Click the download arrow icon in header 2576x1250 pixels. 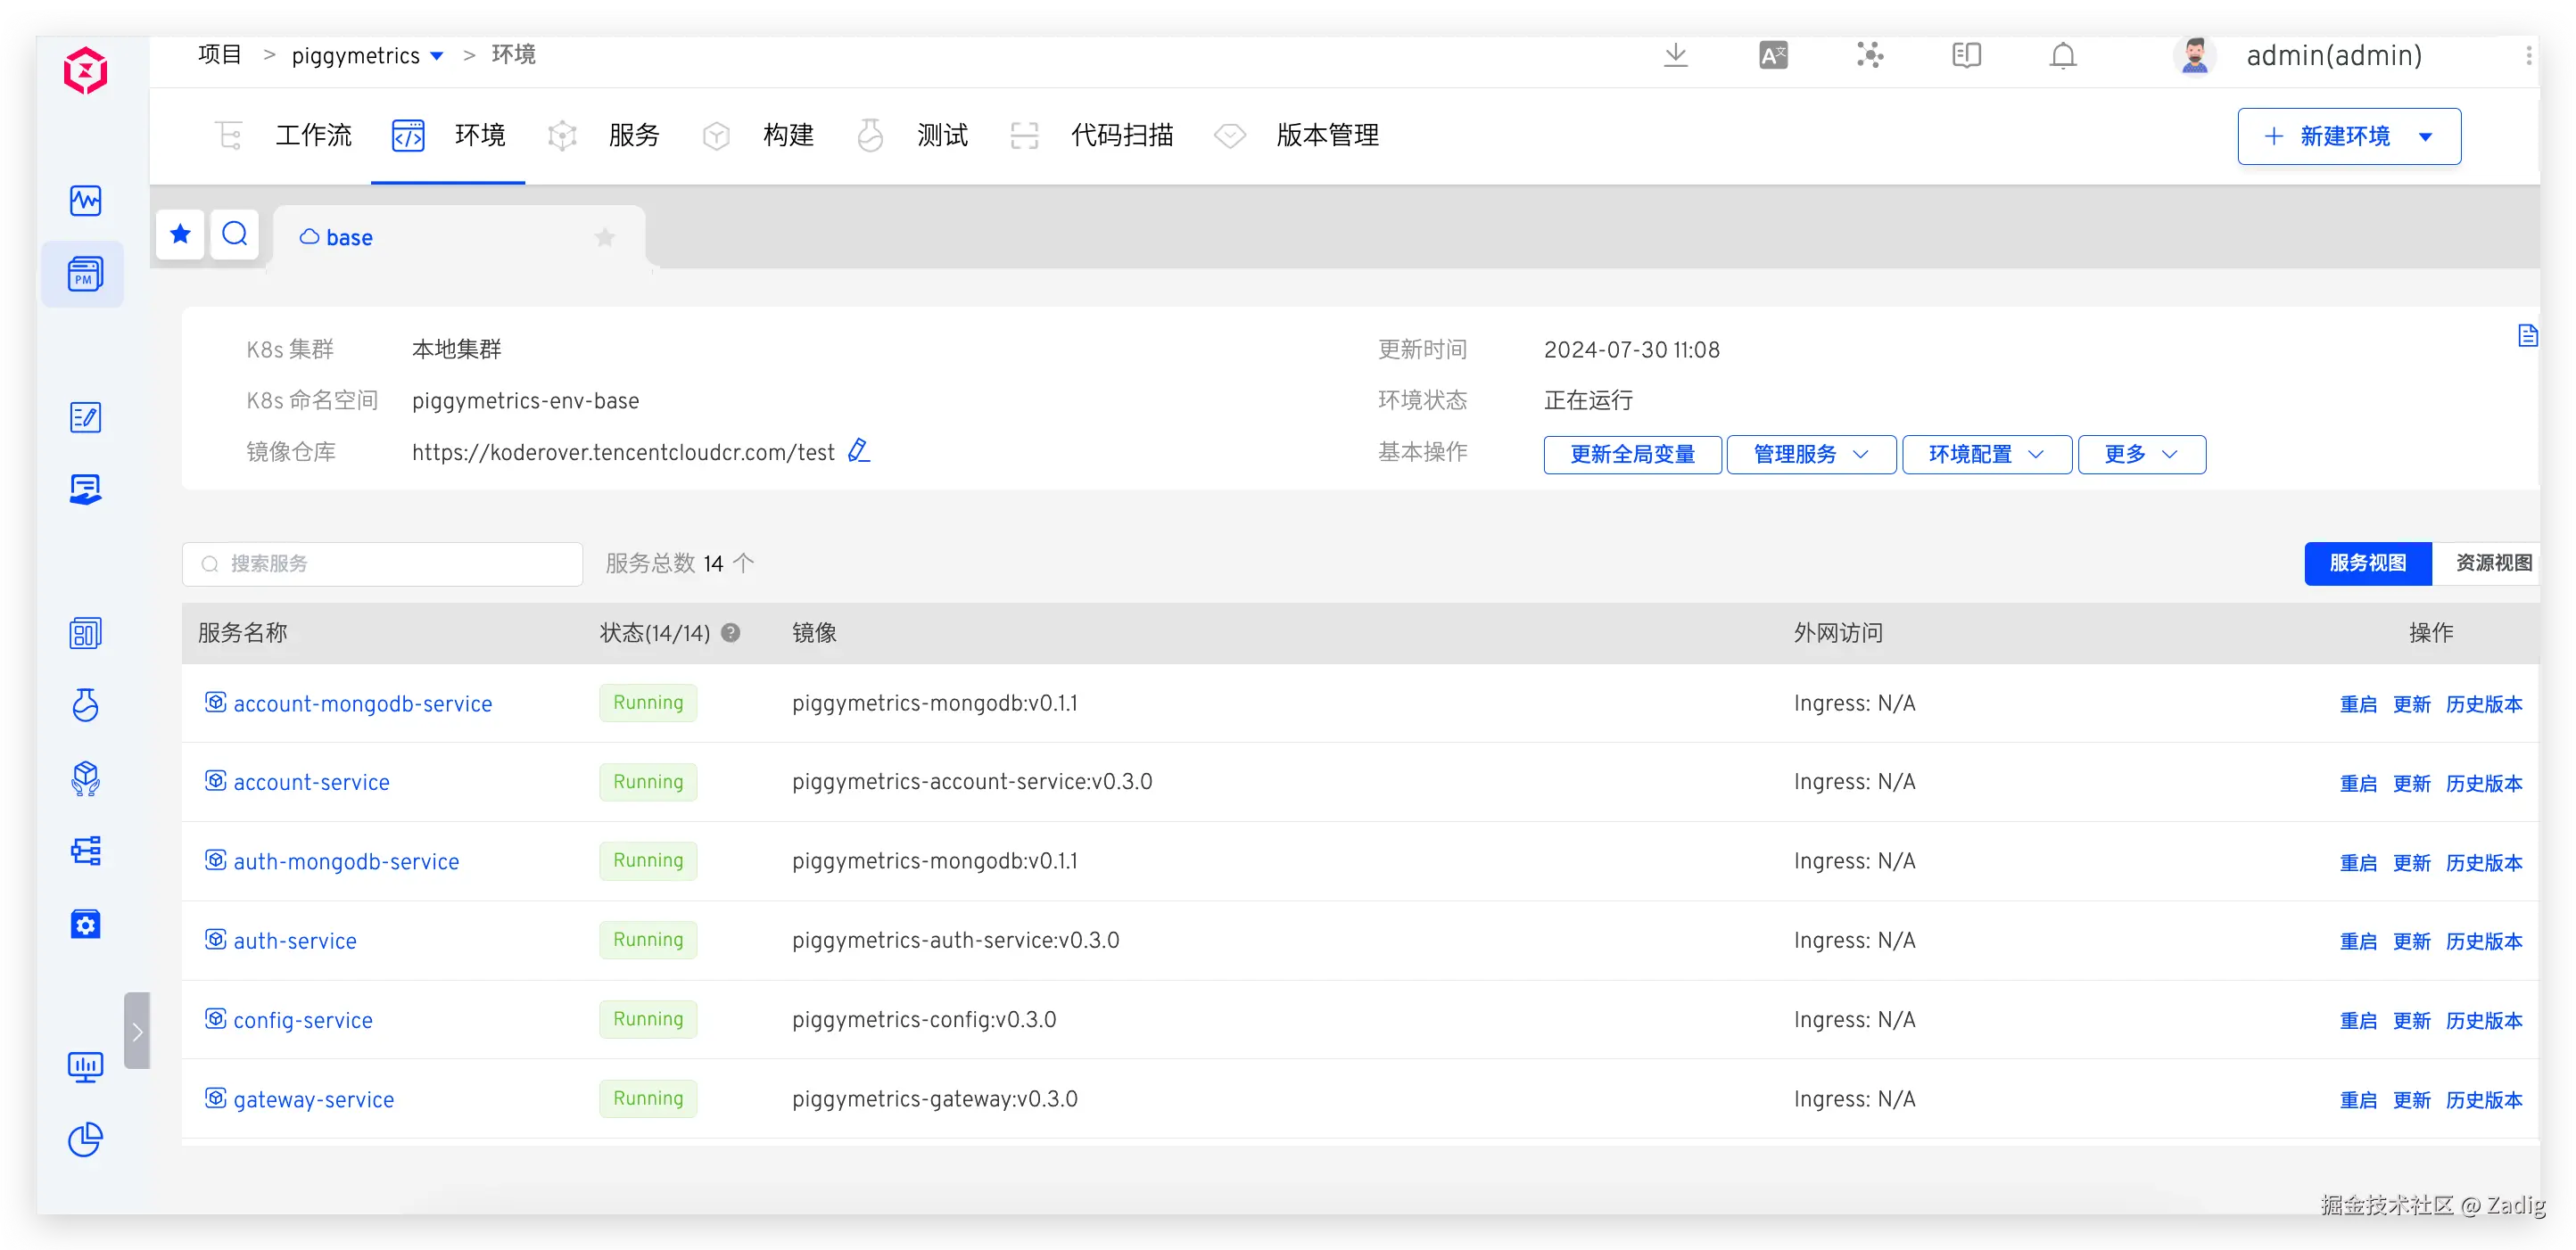tap(1675, 56)
